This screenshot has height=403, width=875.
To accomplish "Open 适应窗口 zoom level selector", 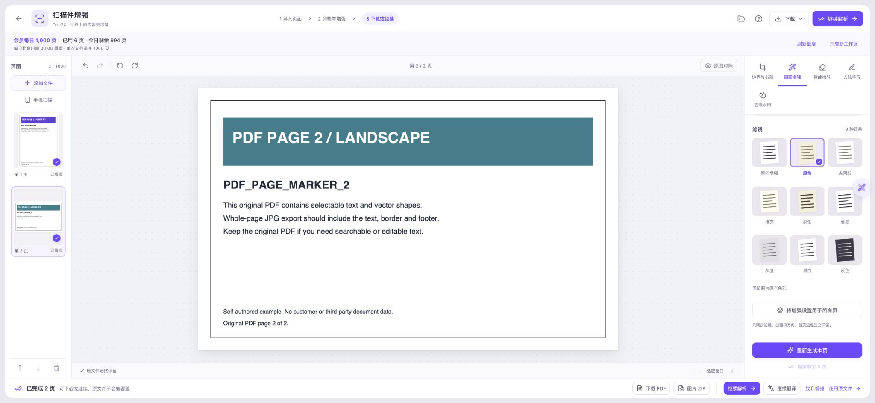I will point(715,371).
